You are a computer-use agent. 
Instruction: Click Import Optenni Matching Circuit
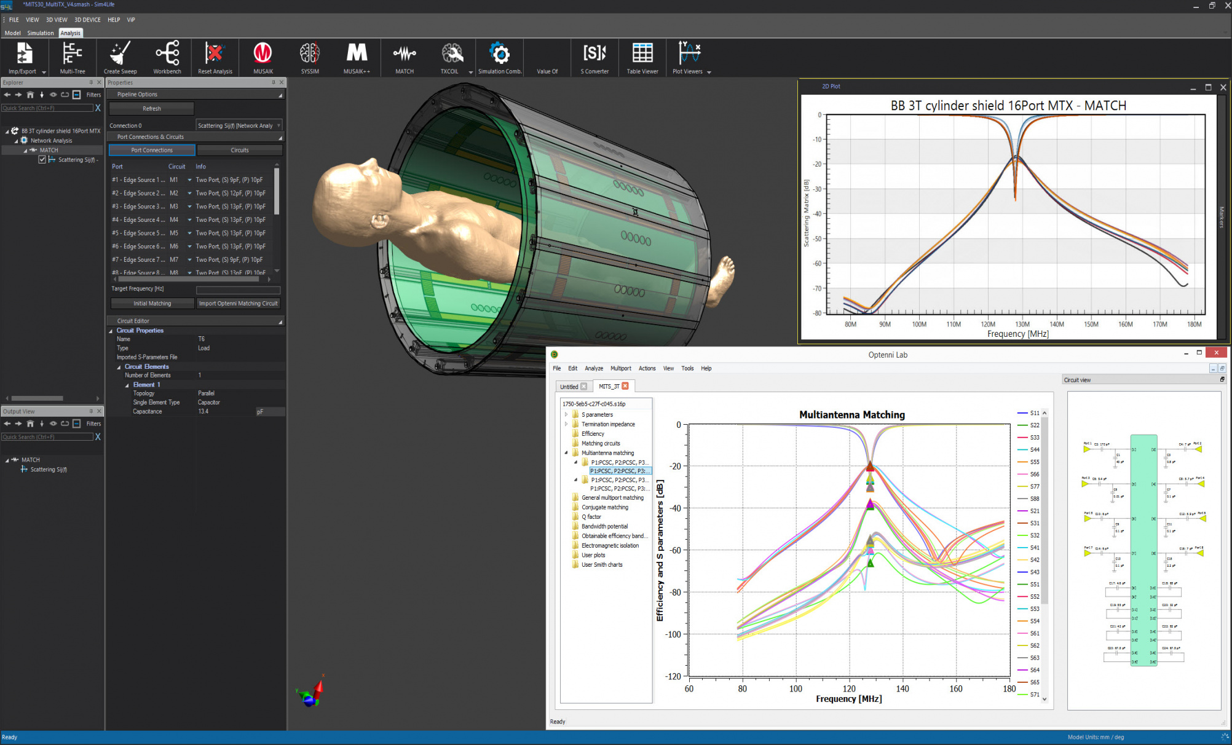pos(238,303)
